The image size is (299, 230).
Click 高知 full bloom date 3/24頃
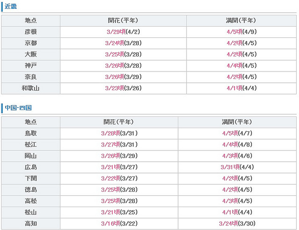(x=228, y=223)
